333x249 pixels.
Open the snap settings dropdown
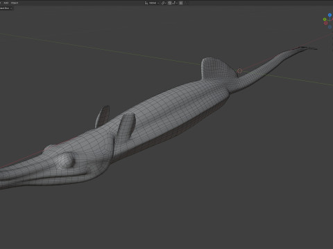click(x=175, y=3)
